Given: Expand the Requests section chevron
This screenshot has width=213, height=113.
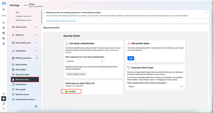Looking at the screenshot, I should [x=35, y=35].
